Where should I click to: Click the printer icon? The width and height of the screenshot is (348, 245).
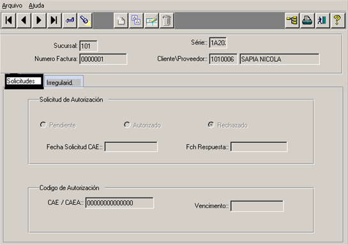point(307,20)
